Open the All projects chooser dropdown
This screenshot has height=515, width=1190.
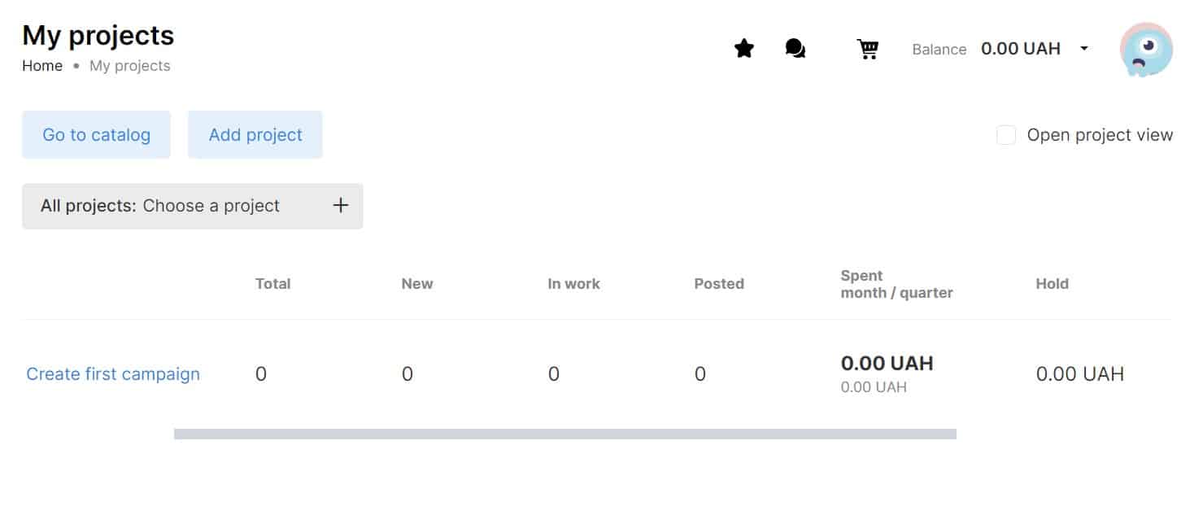[x=192, y=206]
